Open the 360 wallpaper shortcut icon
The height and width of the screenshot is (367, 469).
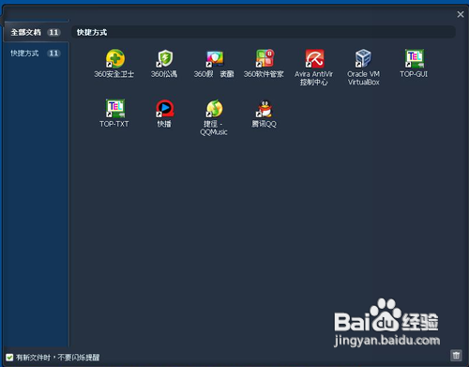(215, 59)
